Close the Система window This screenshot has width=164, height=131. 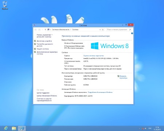130,25
